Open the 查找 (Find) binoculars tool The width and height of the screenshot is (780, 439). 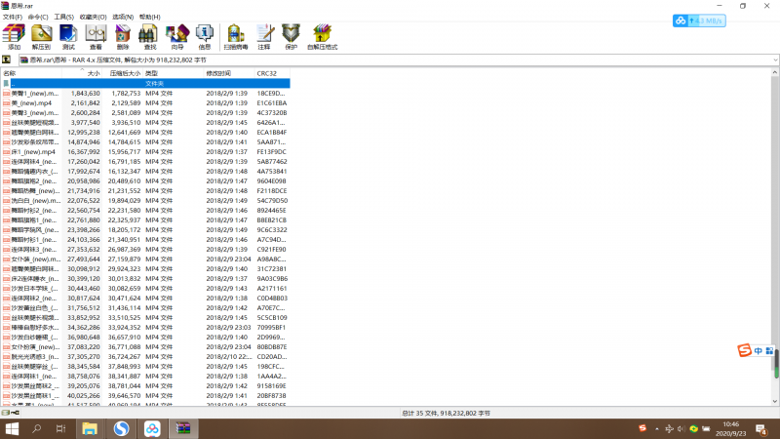[x=150, y=37]
